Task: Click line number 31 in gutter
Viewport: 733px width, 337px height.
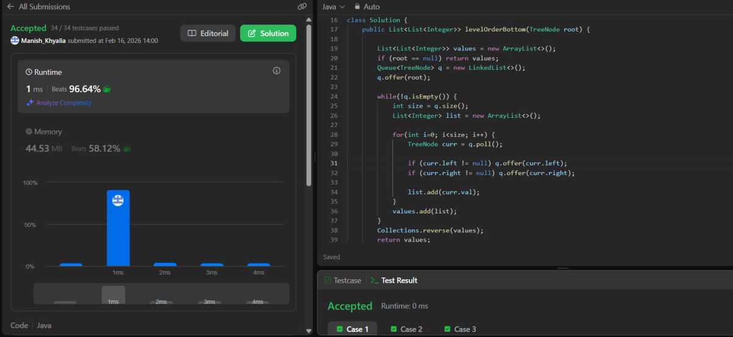Action: tap(334, 163)
